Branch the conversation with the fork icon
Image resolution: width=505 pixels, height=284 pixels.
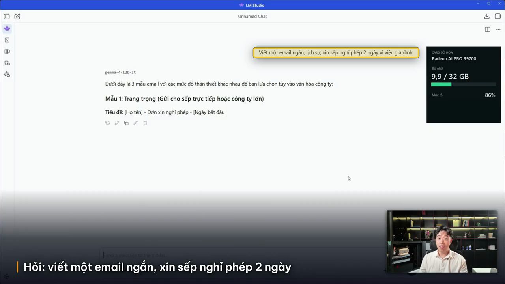coord(117,123)
